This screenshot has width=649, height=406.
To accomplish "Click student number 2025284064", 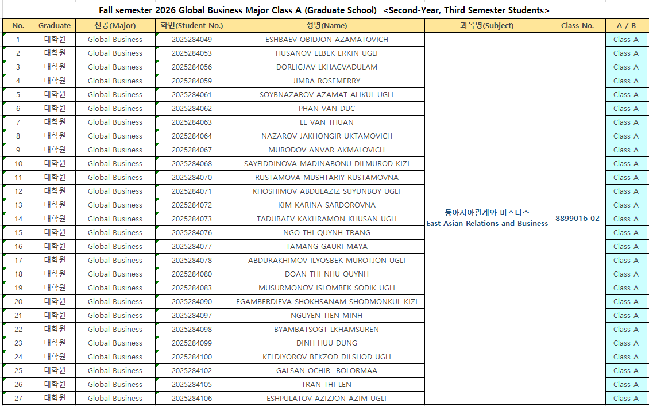I will click(192, 136).
